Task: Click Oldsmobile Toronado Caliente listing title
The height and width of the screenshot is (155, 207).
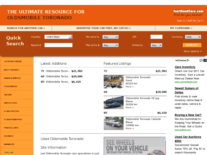Action: (143, 119)
